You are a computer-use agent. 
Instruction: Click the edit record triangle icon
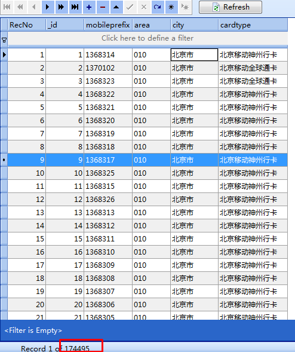116,7
